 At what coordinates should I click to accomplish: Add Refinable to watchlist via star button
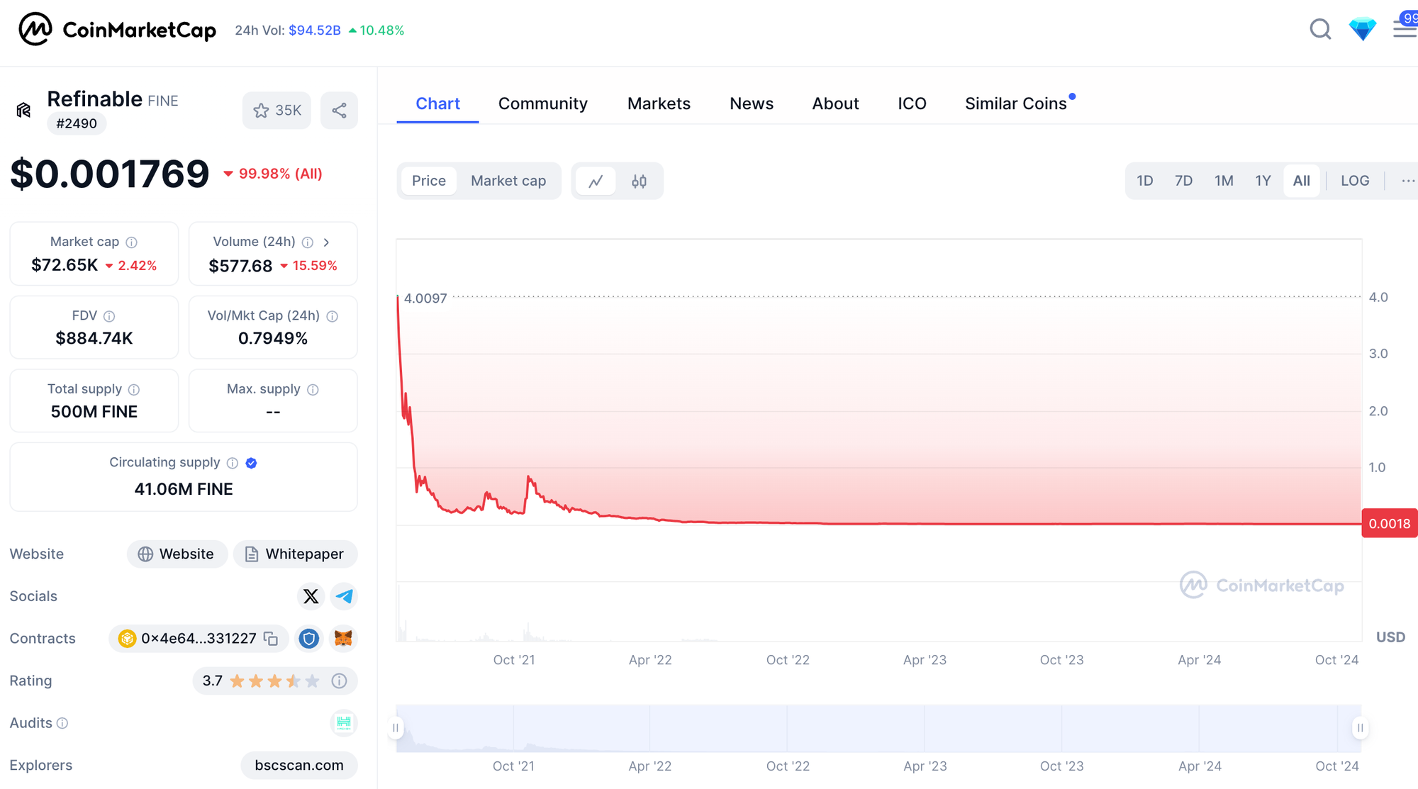(x=277, y=111)
